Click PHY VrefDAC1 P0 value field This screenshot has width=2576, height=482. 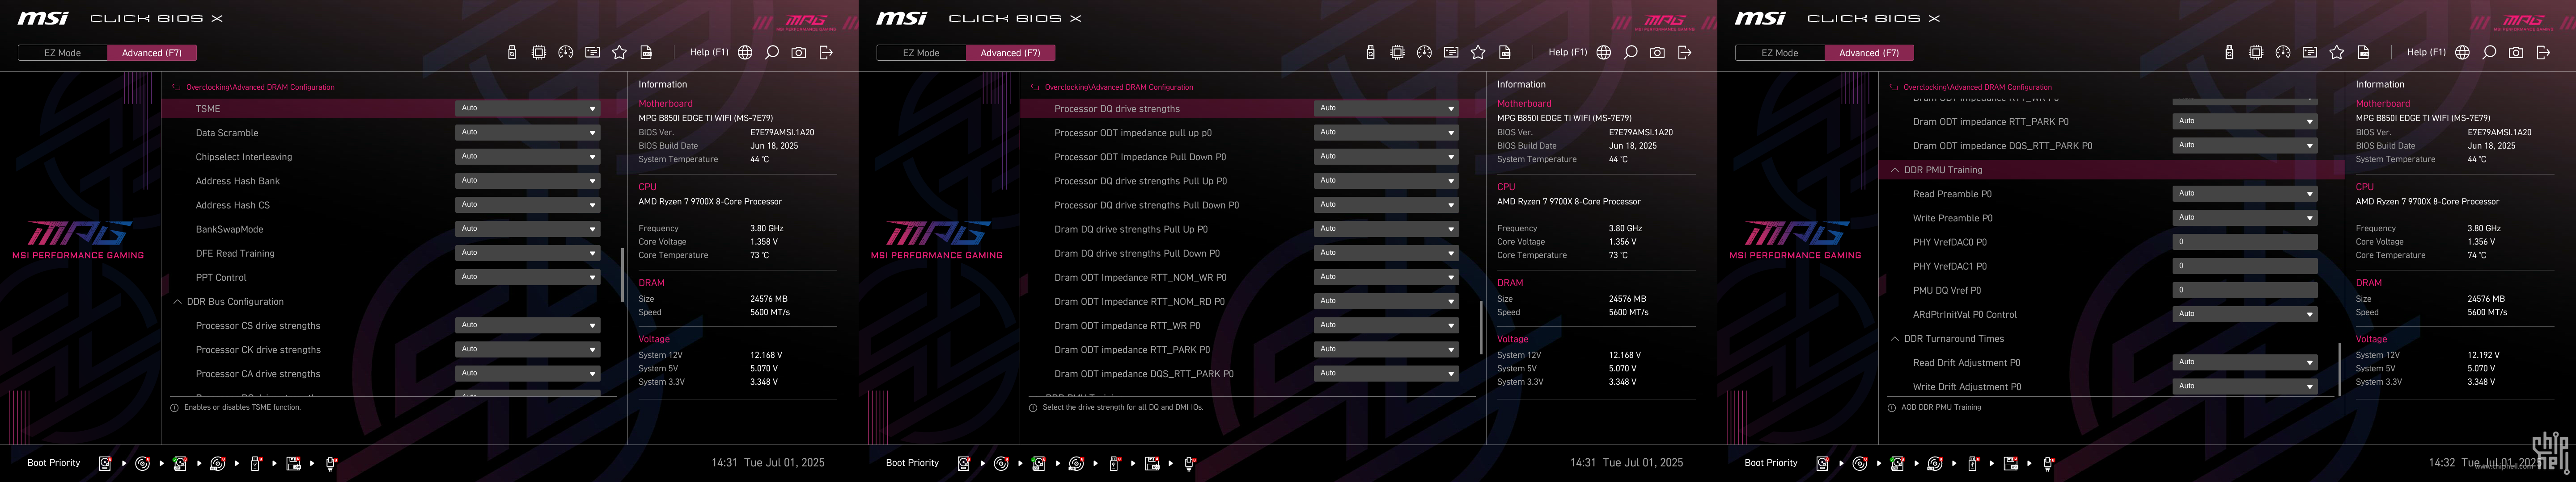[x=2245, y=266]
